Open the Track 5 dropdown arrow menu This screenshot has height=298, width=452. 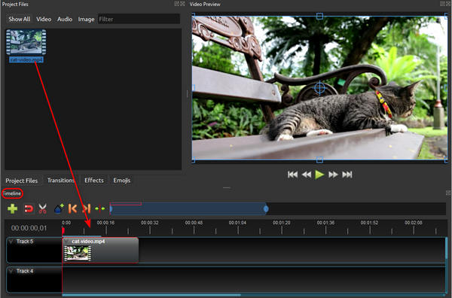[11, 242]
